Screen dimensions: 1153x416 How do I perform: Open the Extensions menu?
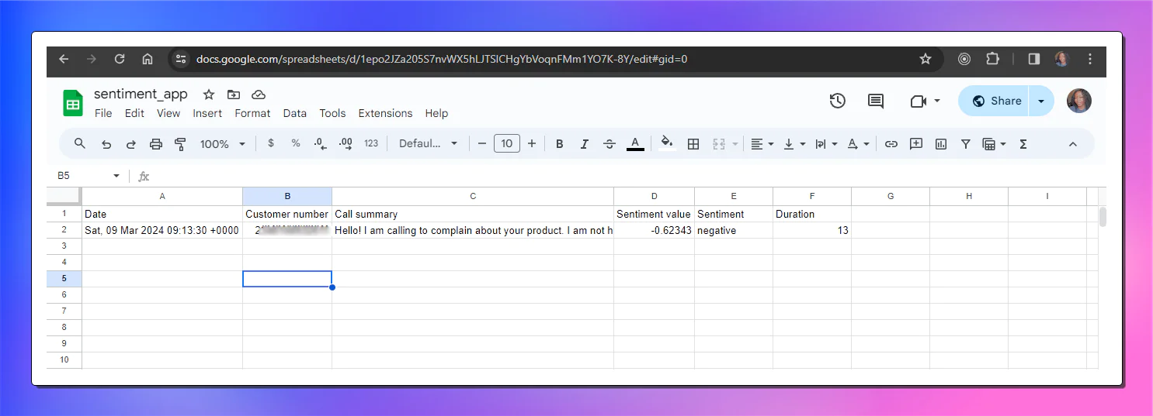tap(385, 113)
